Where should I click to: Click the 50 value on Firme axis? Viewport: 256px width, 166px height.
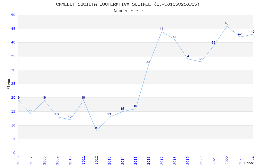point(13,15)
